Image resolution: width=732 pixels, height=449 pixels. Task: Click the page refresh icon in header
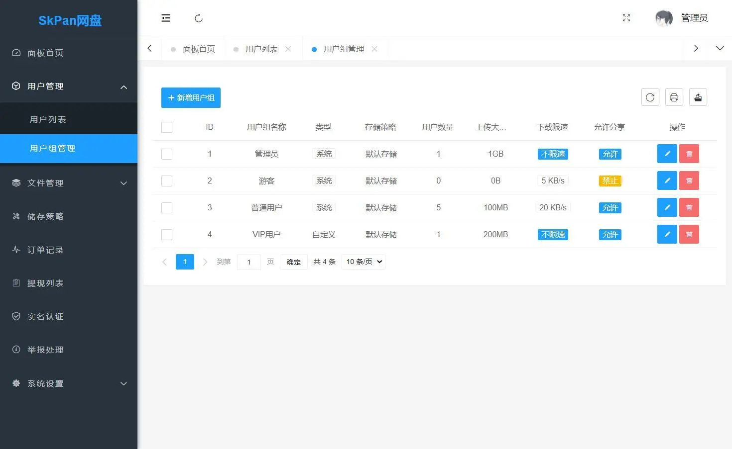(x=198, y=18)
